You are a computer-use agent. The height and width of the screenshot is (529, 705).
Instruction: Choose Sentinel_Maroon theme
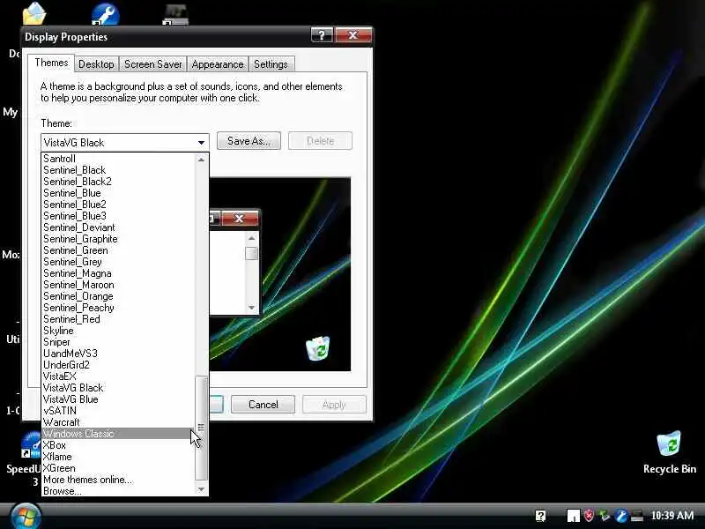119,285
